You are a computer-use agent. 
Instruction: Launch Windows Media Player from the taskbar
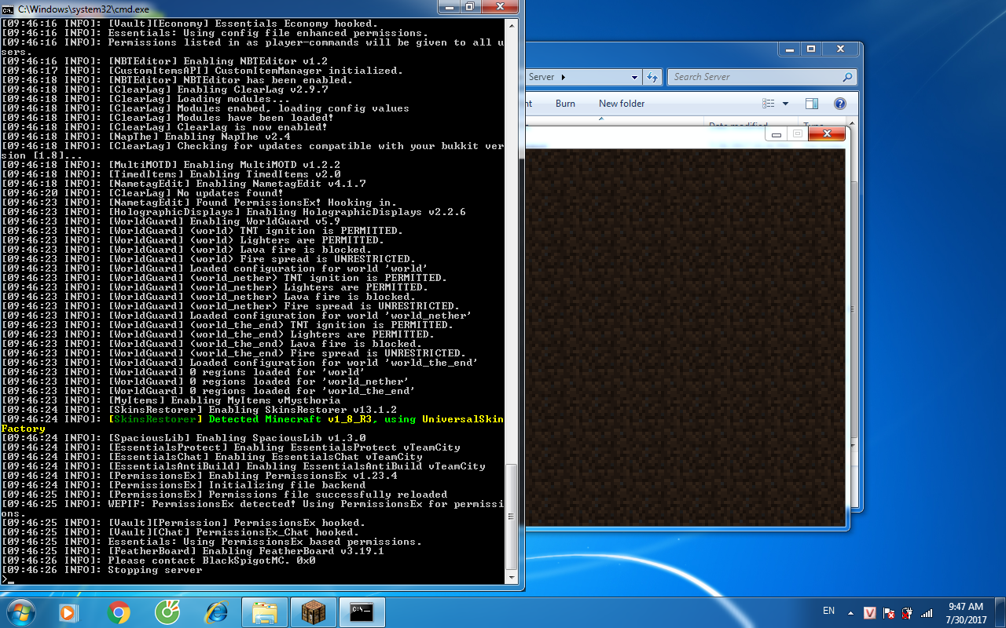point(68,612)
